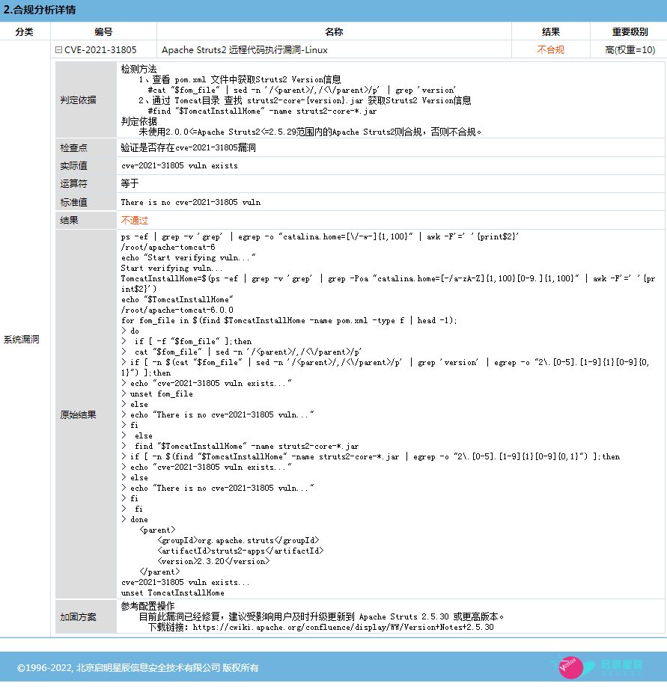Viewport: 667px width, 689px height.
Task: Click the 名称 column header
Action: [x=334, y=31]
